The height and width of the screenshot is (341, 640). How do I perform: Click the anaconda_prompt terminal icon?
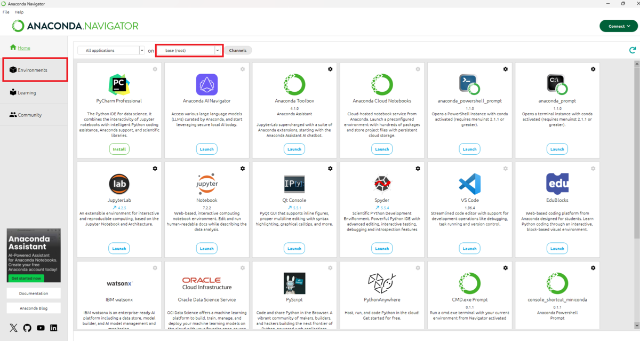[x=557, y=85]
